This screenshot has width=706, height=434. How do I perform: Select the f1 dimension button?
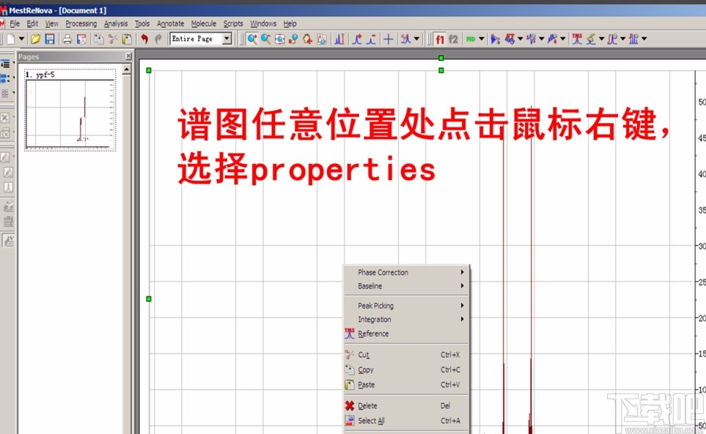pyautogui.click(x=440, y=39)
